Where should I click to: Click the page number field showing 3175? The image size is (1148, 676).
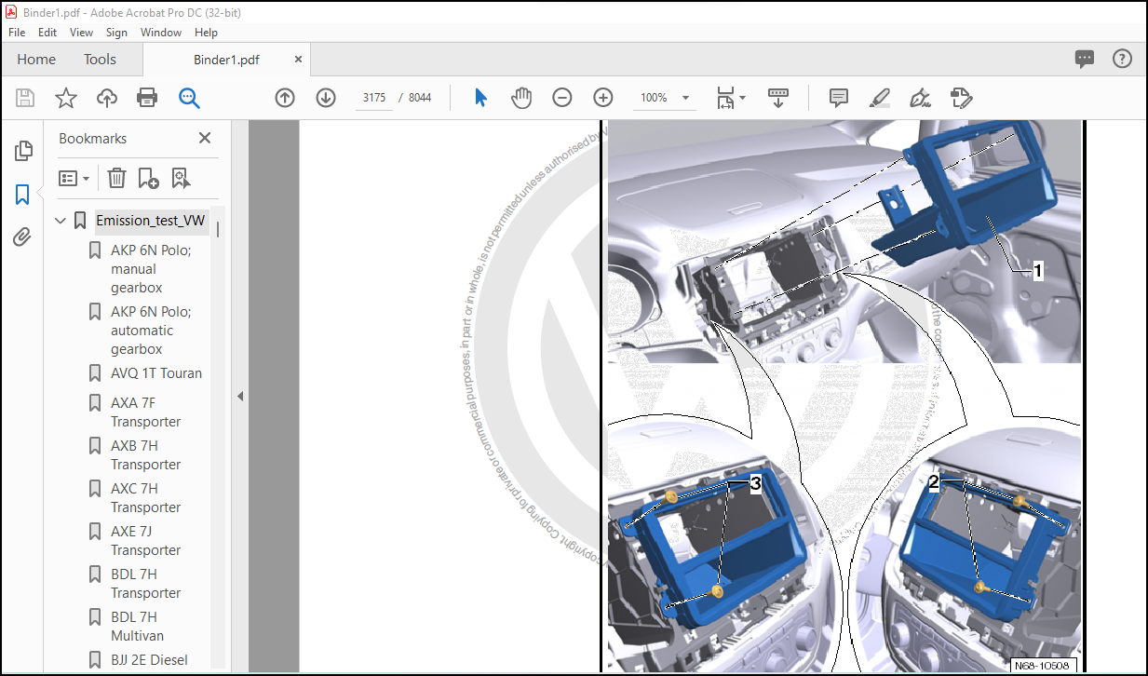click(x=374, y=98)
